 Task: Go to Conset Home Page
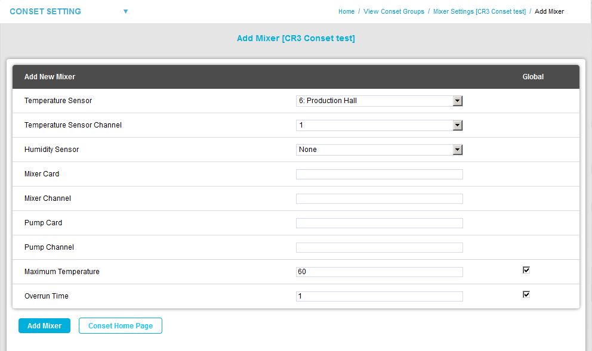[x=120, y=326]
